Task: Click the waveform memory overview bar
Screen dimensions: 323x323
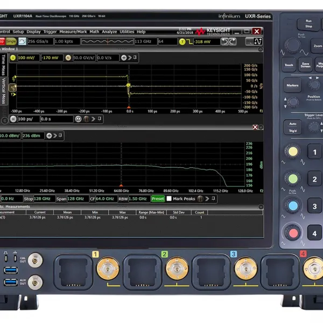Action: coord(107,41)
